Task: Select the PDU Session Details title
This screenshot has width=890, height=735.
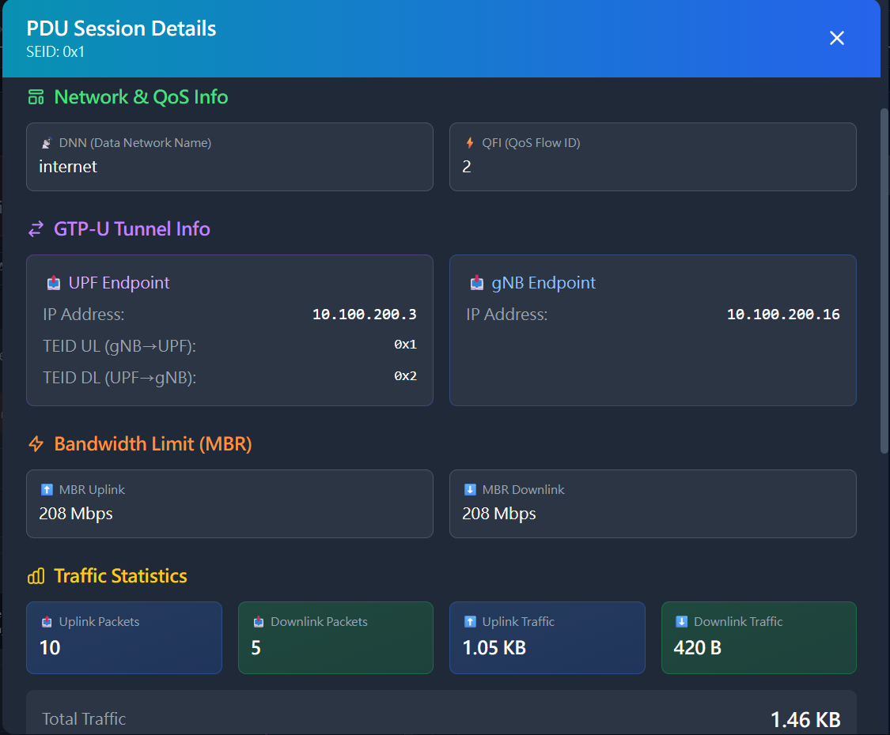Action: (x=121, y=28)
